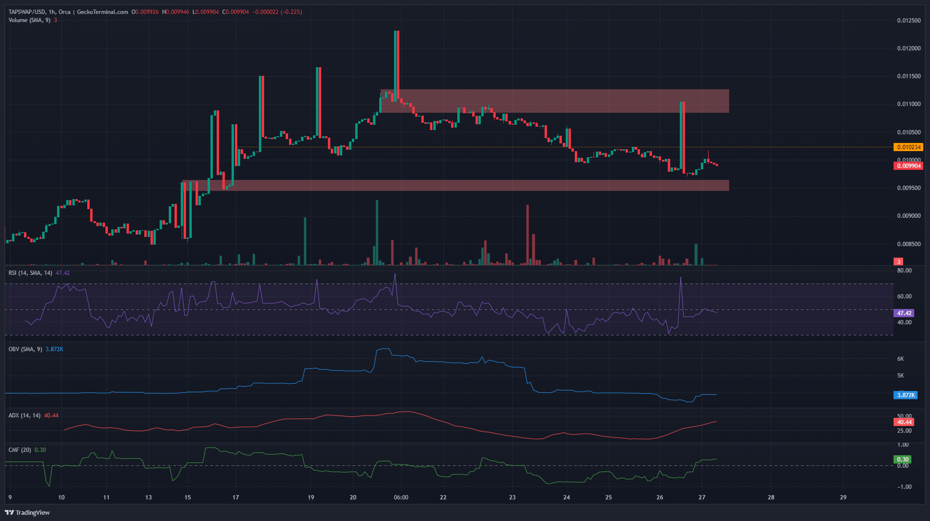Click date label 26 on time axis
The image size is (930, 521).
point(660,497)
